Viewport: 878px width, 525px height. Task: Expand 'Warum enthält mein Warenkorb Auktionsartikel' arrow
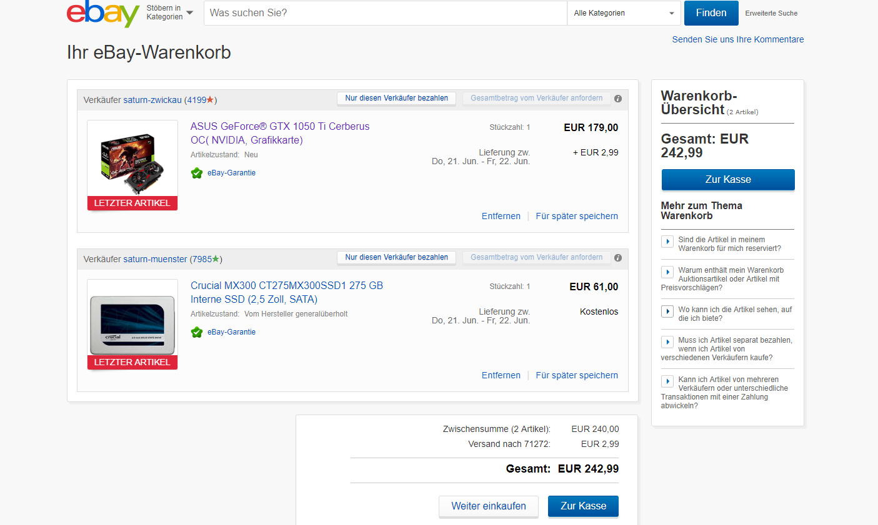667,272
